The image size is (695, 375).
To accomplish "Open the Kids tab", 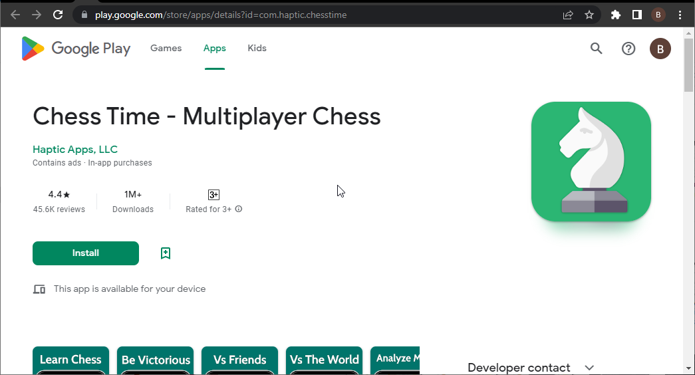I will (257, 48).
